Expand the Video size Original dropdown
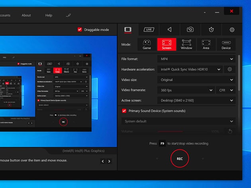251x188 pixels. coord(196,80)
